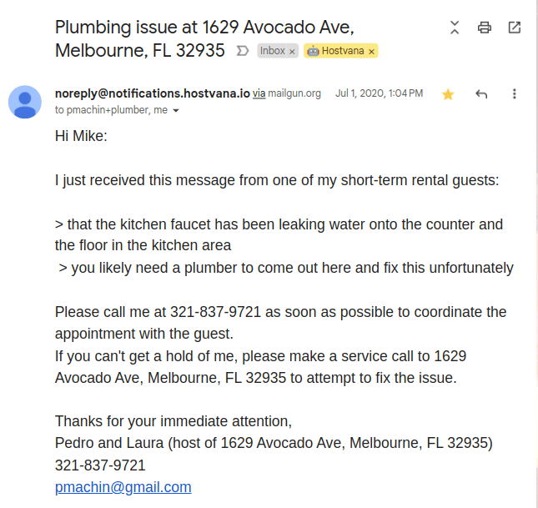The image size is (538, 508).
Task: Click the phone number under the signature
Action: (100, 465)
